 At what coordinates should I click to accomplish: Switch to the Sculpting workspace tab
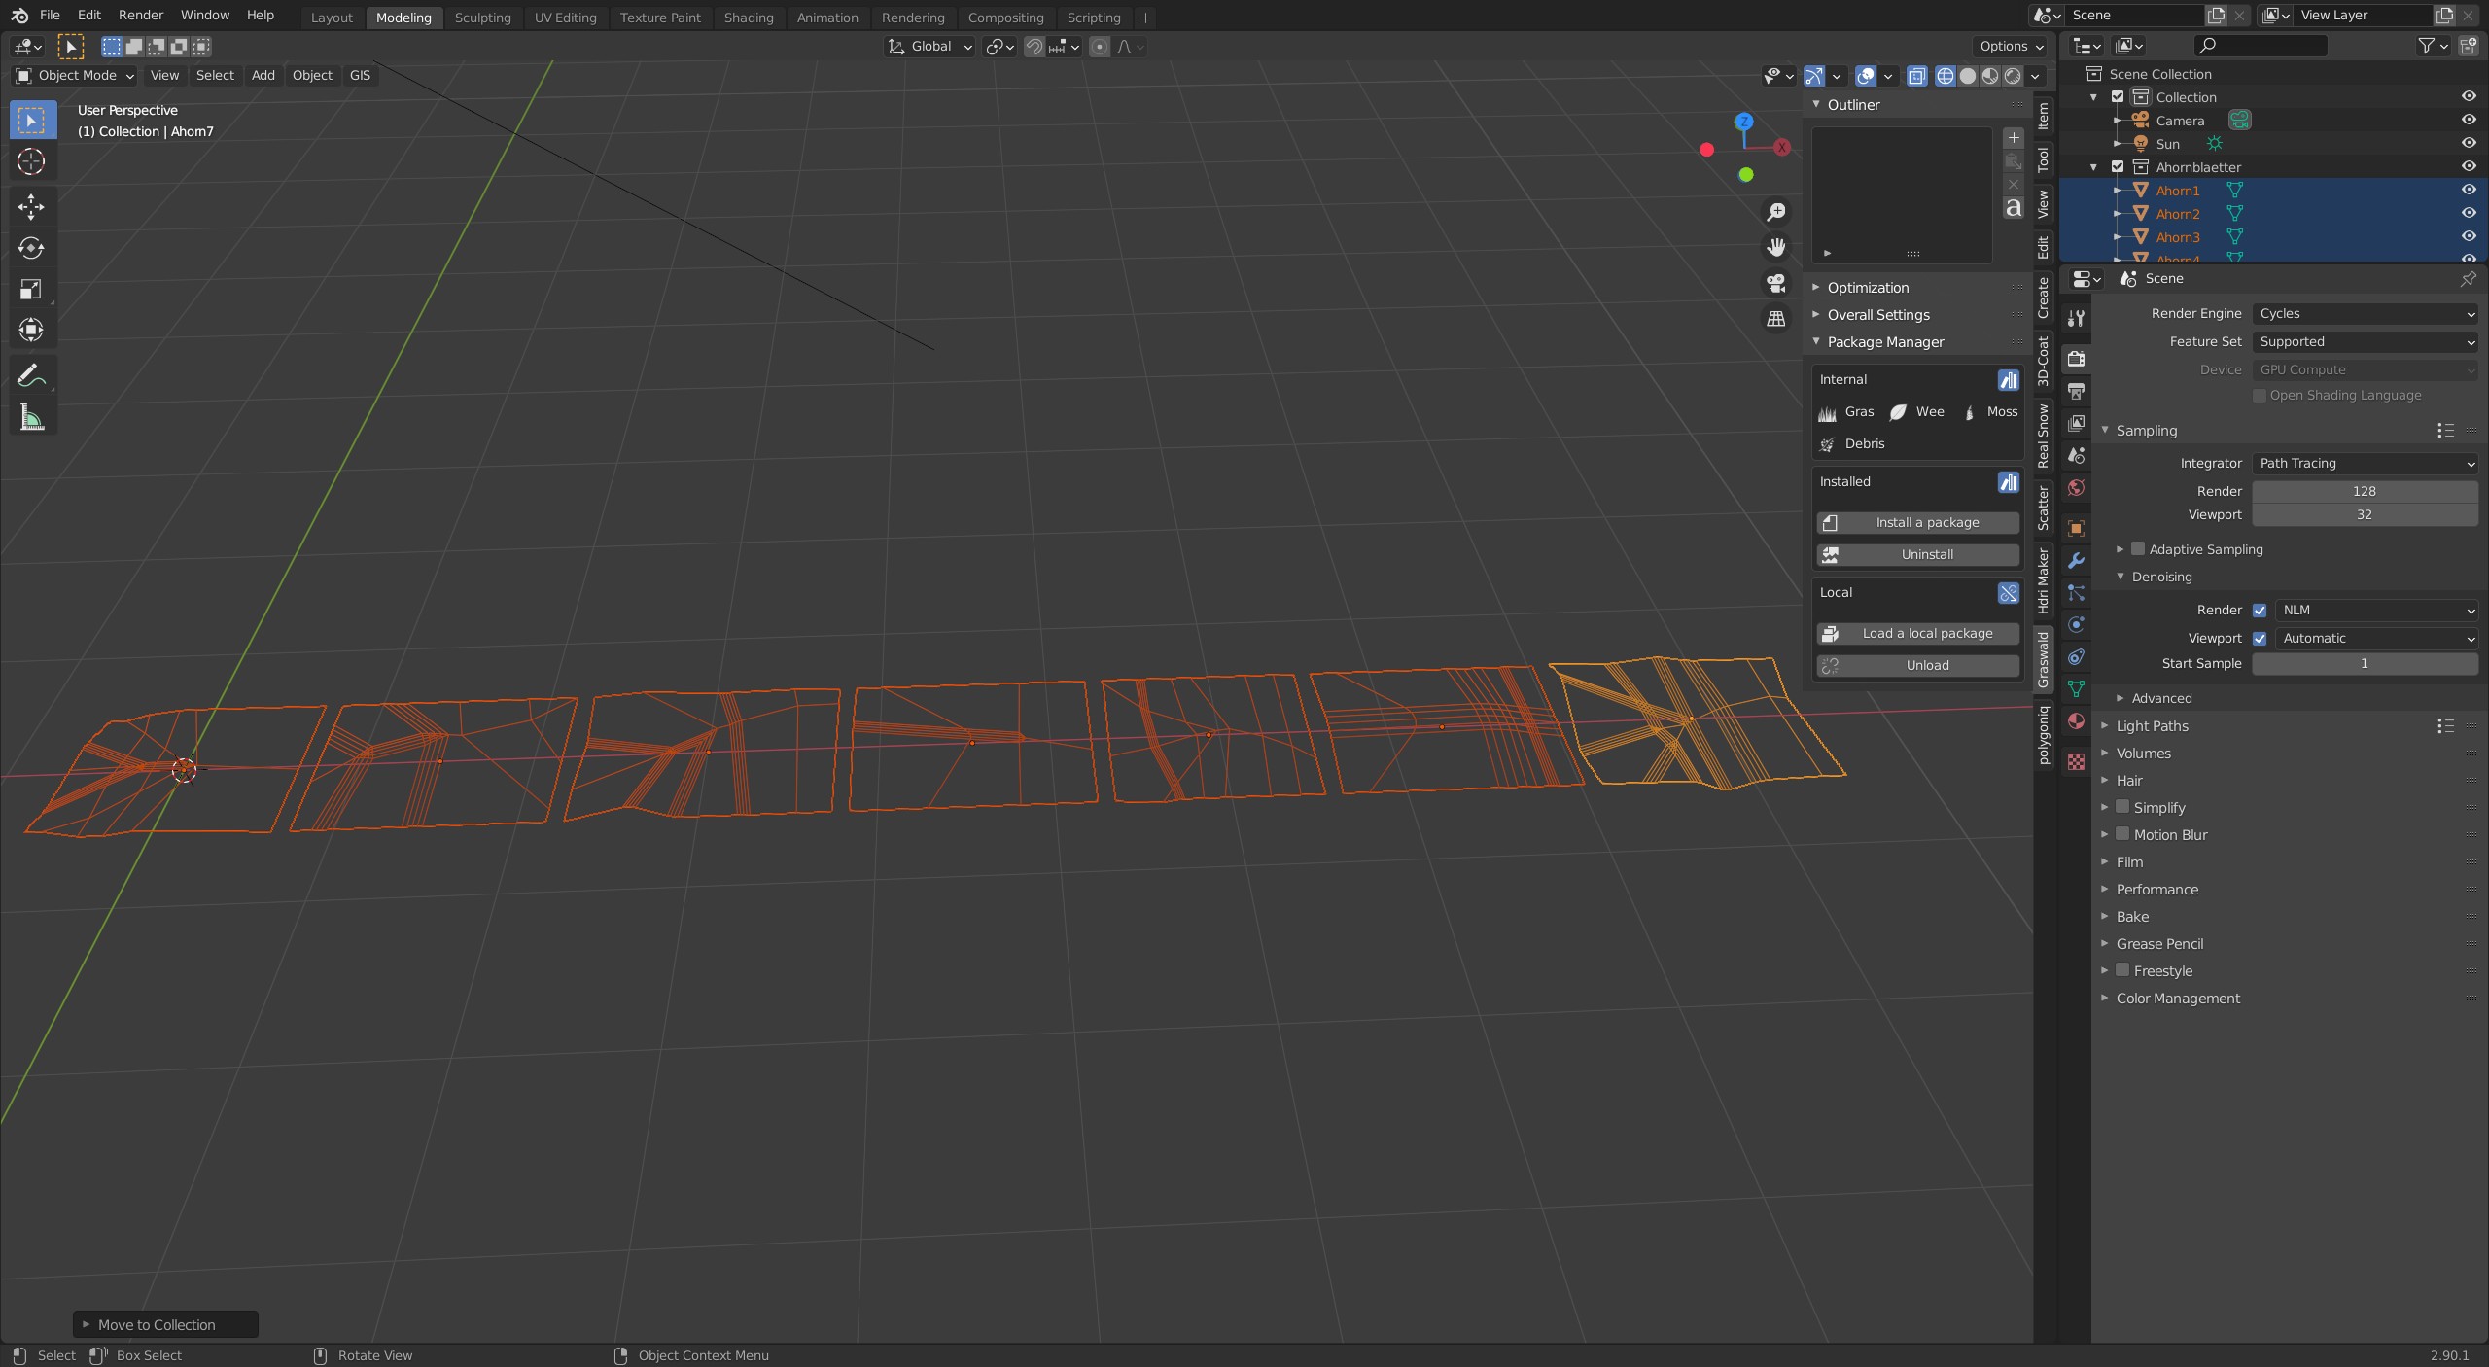[482, 18]
